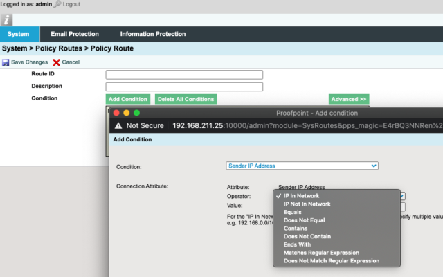Click the Cancel link
443x277 pixels.
click(71, 62)
